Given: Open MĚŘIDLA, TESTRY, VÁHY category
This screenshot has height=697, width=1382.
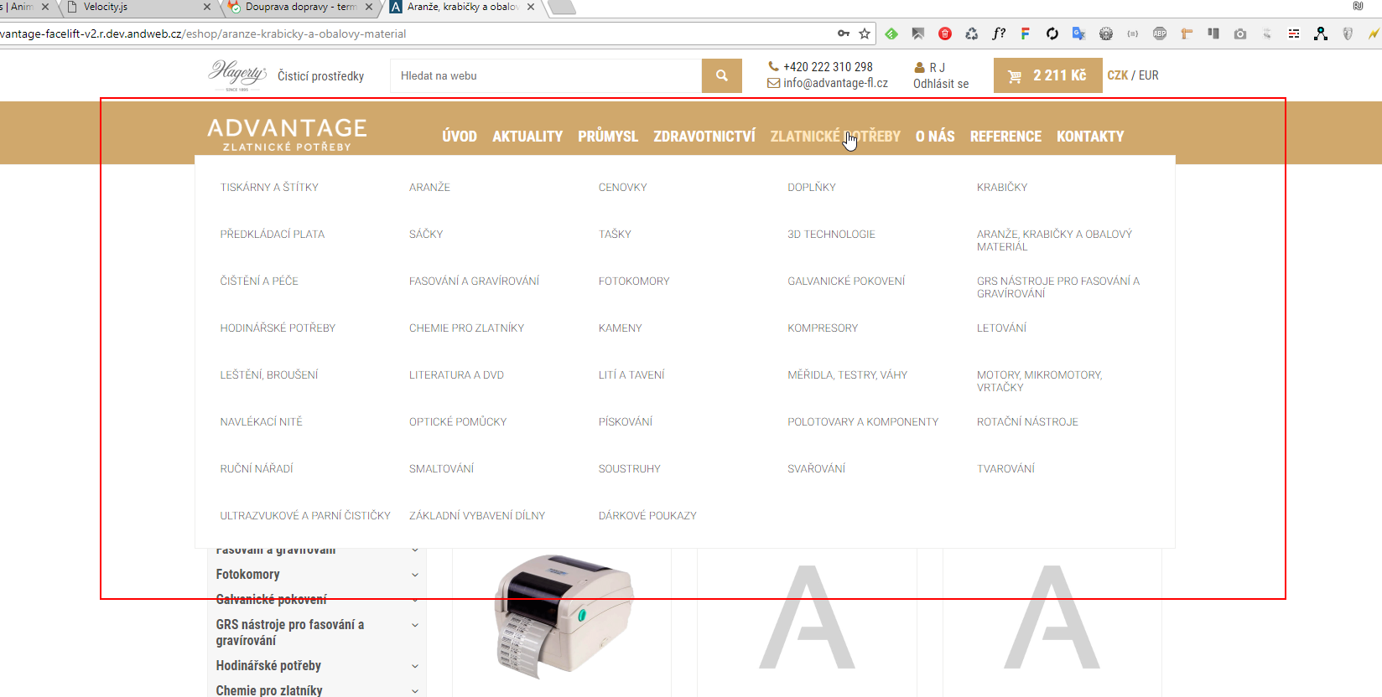Looking at the screenshot, I should coord(847,374).
